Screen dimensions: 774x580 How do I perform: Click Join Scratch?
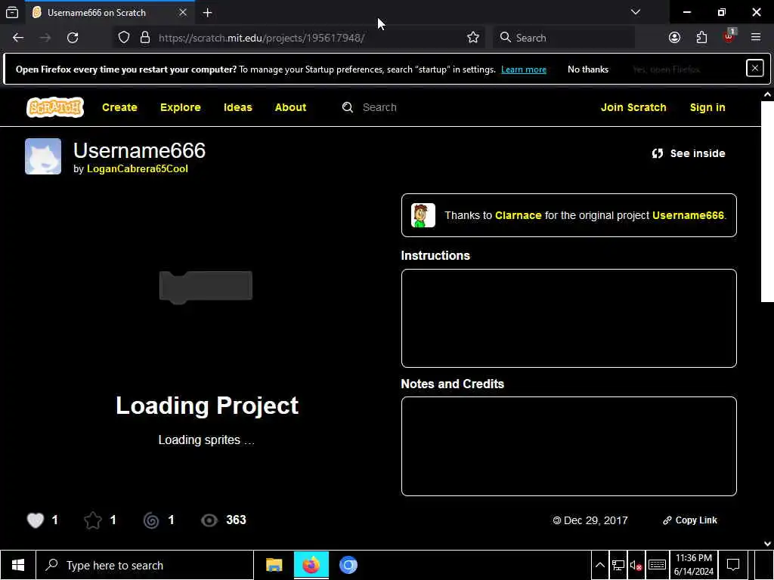(633, 107)
